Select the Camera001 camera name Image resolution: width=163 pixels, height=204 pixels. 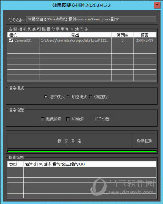click(x=23, y=41)
